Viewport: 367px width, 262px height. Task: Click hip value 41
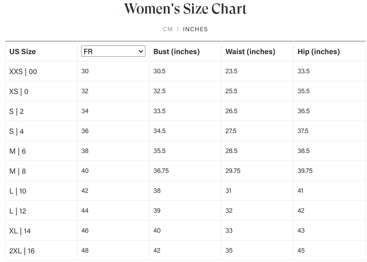pos(301,190)
